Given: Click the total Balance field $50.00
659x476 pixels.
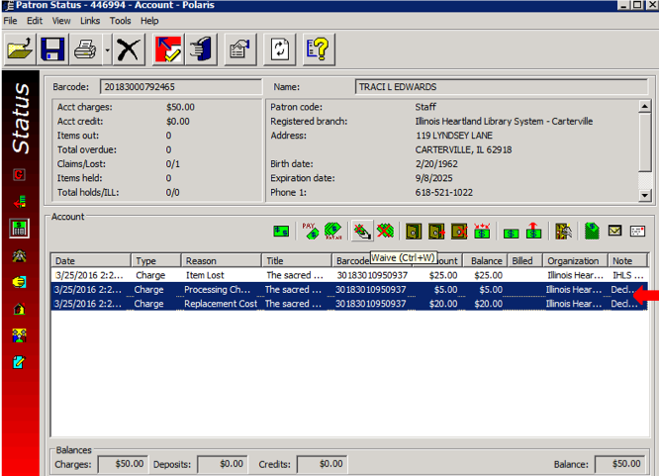Looking at the screenshot, I should (619, 464).
